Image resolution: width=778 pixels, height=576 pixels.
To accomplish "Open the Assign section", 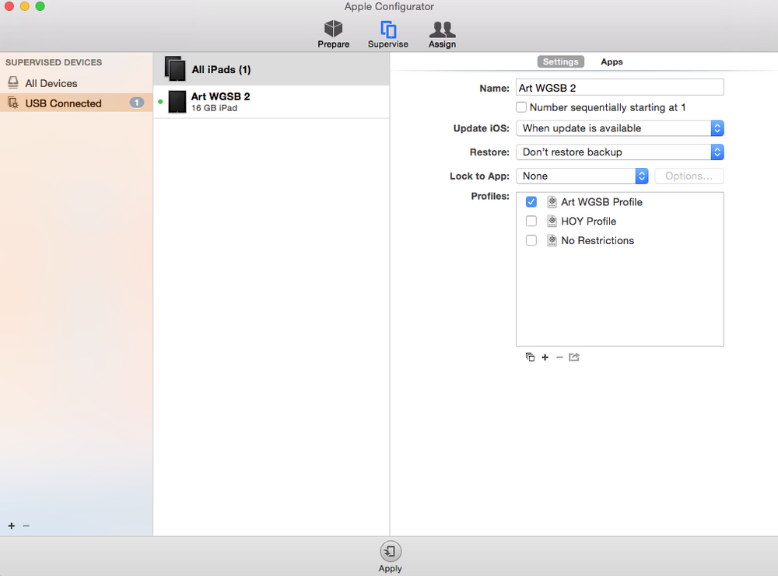I will point(442,34).
